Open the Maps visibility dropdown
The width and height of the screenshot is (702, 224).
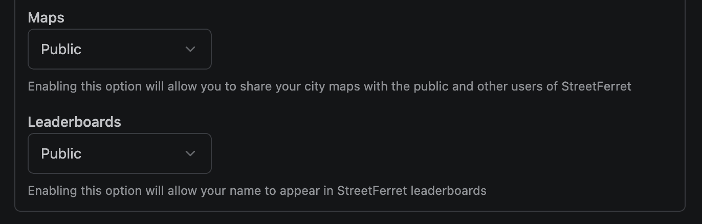tap(119, 49)
